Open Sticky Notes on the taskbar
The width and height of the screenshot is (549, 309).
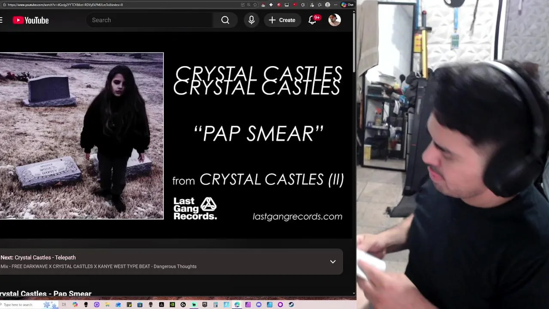click(129, 305)
